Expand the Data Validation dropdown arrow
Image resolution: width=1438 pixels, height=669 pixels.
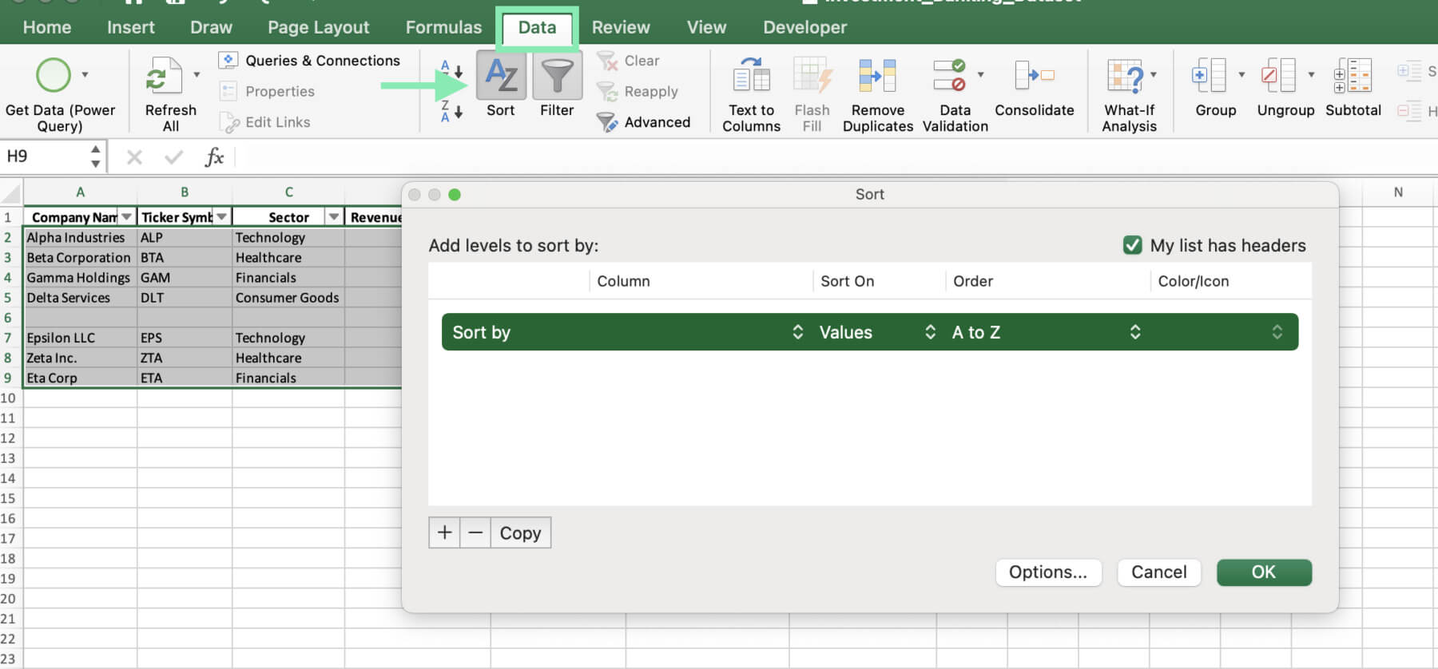click(x=980, y=75)
